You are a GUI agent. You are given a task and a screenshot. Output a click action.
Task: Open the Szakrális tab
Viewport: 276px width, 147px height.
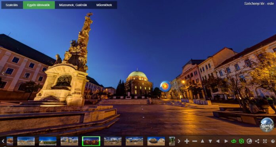(12, 5)
